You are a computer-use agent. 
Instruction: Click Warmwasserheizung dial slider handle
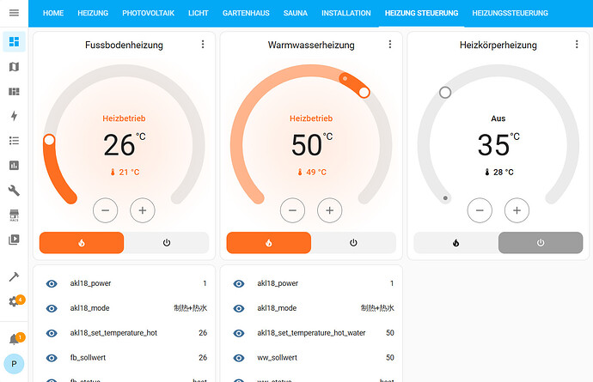364,92
